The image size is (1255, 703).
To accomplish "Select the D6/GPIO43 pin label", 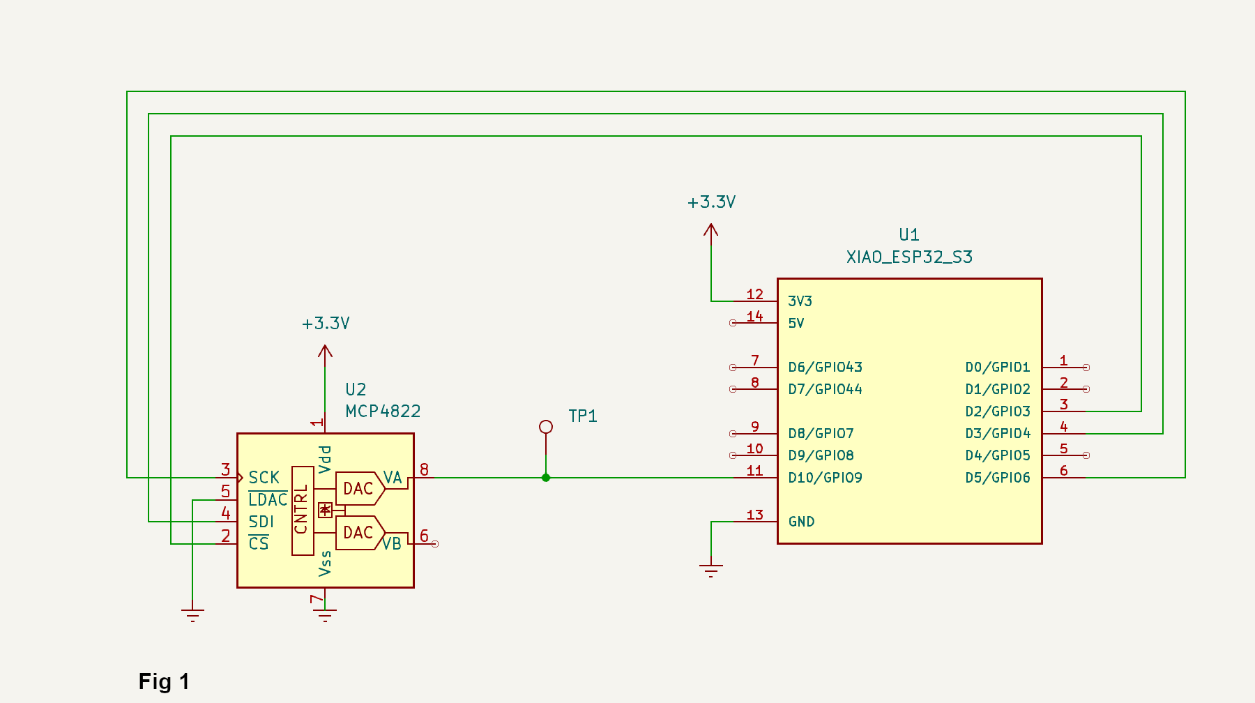I will [825, 368].
